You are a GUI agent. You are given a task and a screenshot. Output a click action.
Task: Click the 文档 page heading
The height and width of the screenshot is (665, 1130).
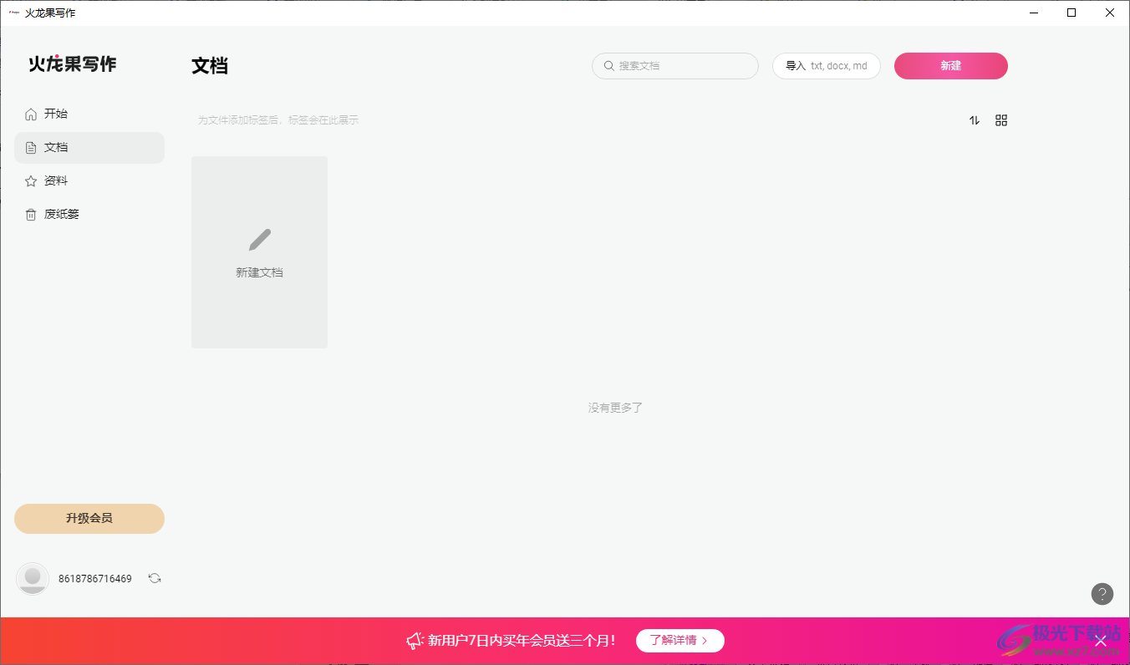[x=210, y=66]
